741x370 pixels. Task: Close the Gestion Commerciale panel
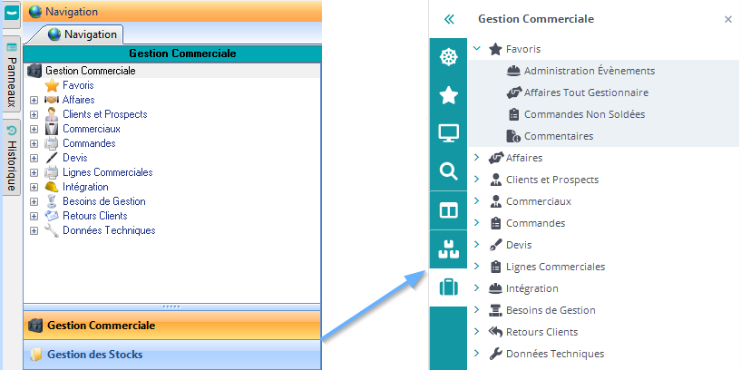tap(727, 19)
